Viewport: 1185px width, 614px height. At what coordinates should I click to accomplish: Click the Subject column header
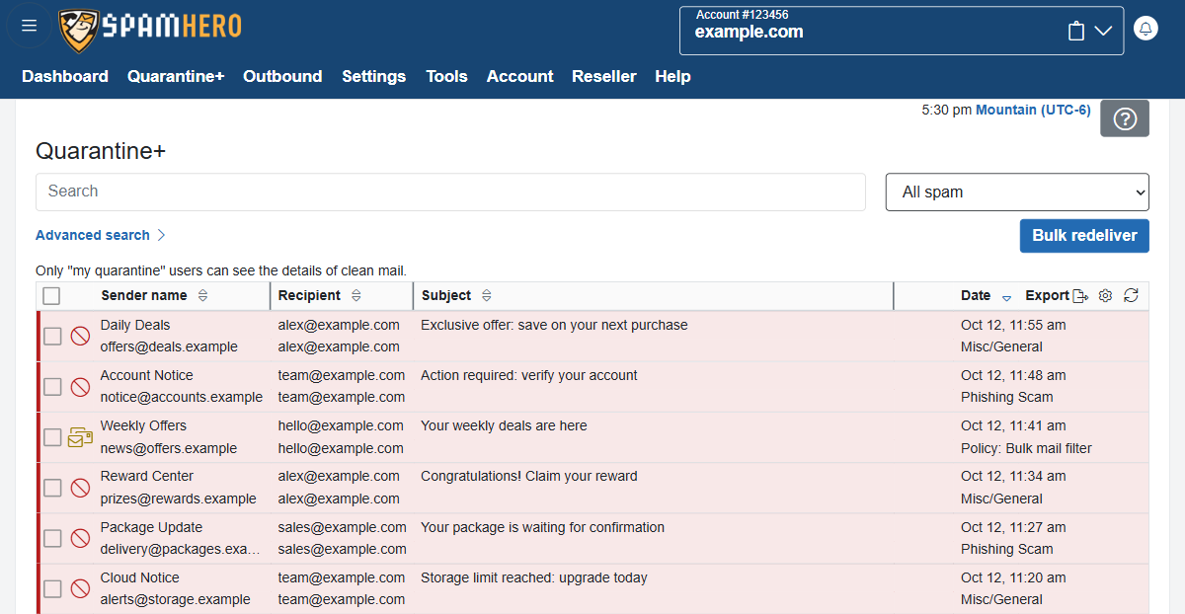point(446,295)
